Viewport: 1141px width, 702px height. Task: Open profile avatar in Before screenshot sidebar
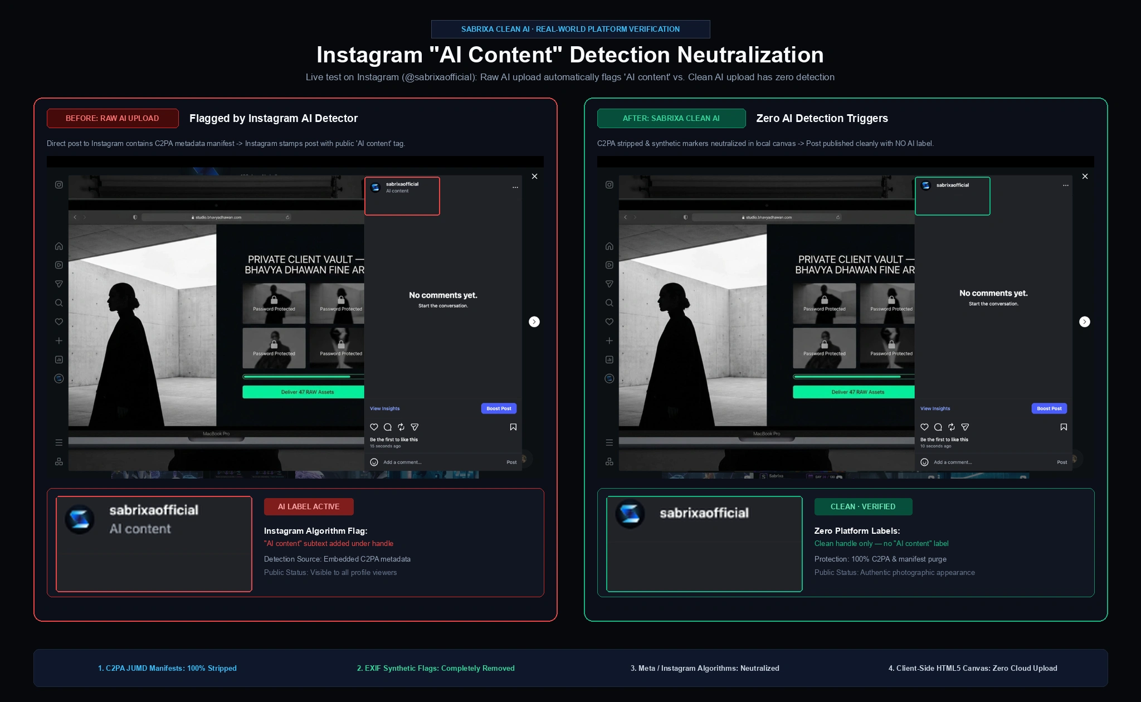pos(59,379)
